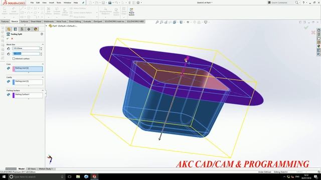This screenshot has width=321, height=180.
Task: Adjust the first block size stepper arrows
Action: coord(41,48)
